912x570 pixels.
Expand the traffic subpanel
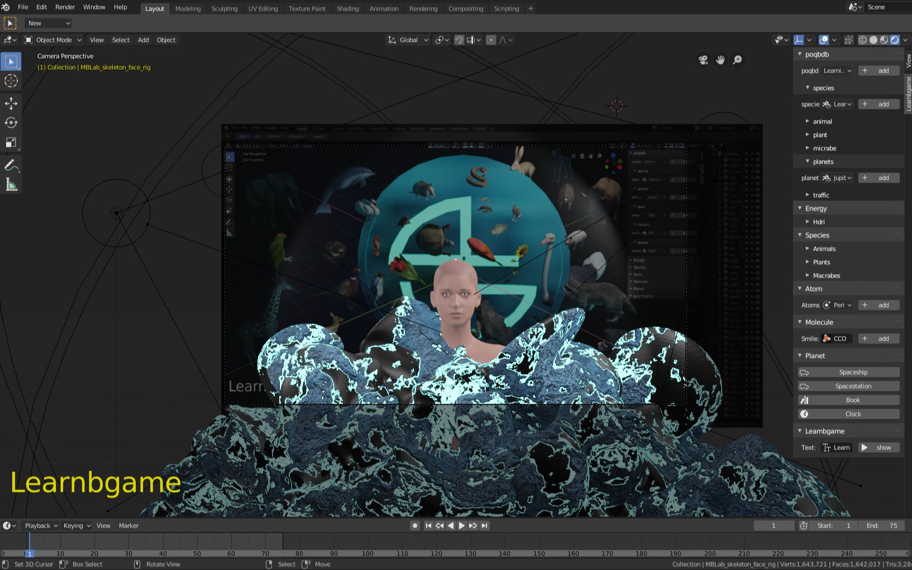coord(808,195)
